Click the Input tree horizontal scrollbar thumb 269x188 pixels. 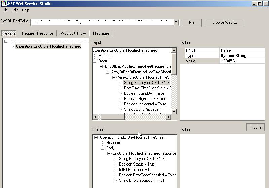point(112,117)
